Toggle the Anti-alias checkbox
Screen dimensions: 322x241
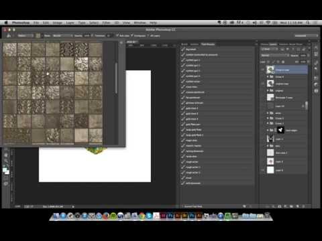[117, 35]
